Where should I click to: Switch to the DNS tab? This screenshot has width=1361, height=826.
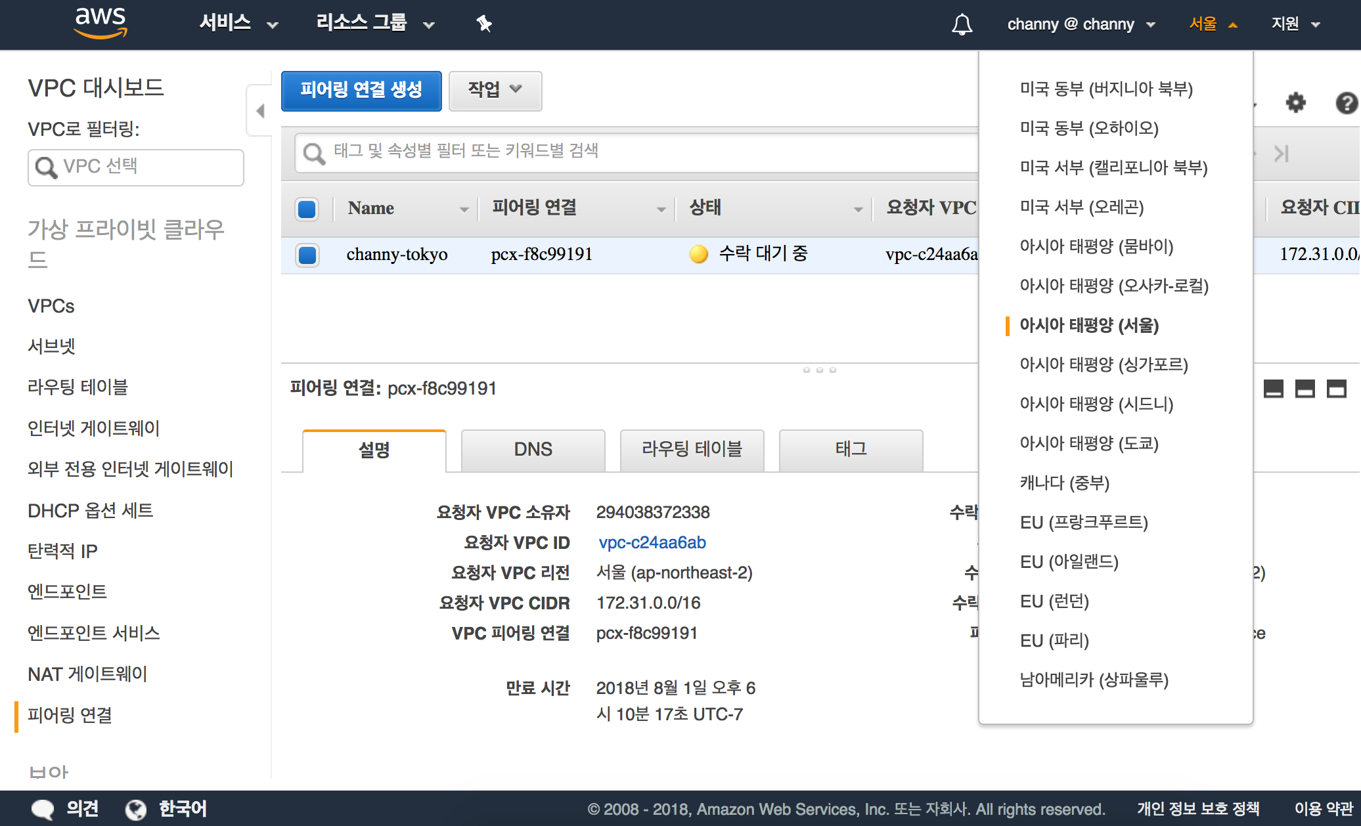coord(533,450)
